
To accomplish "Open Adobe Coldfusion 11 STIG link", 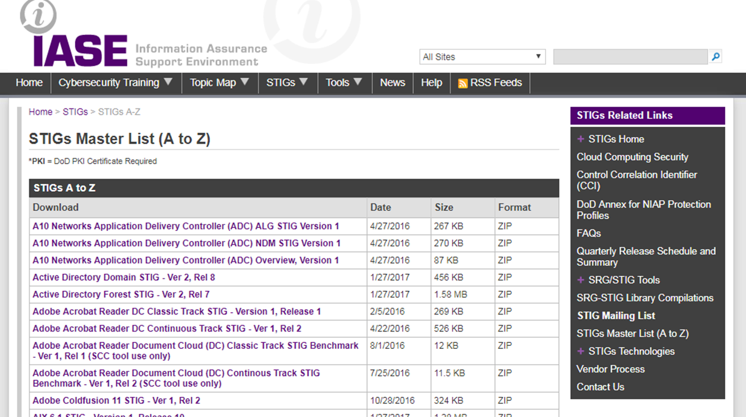I will pos(116,401).
